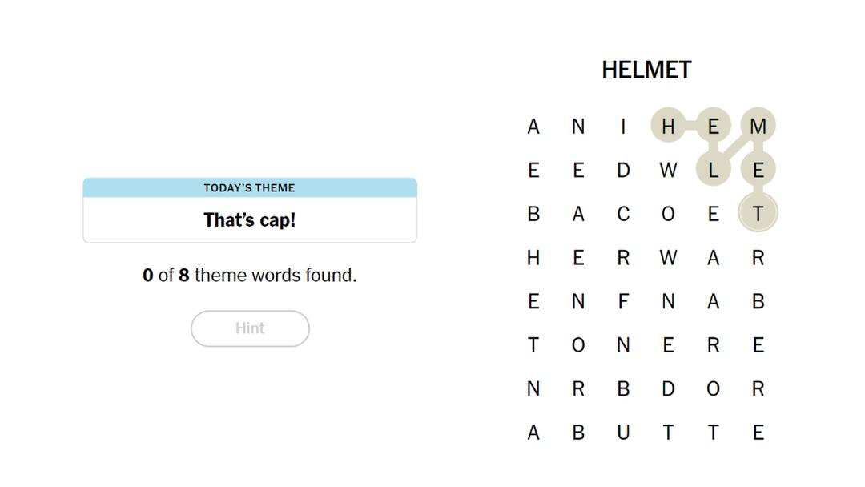Click the letter C in the third row
Viewport: 865px width, 487px height.
pyautogui.click(x=622, y=213)
